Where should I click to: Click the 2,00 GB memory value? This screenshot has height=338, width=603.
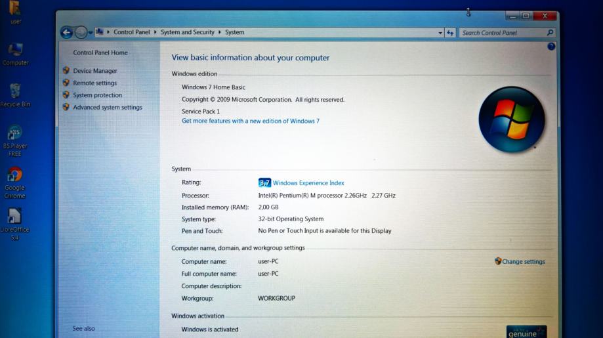pyautogui.click(x=268, y=207)
